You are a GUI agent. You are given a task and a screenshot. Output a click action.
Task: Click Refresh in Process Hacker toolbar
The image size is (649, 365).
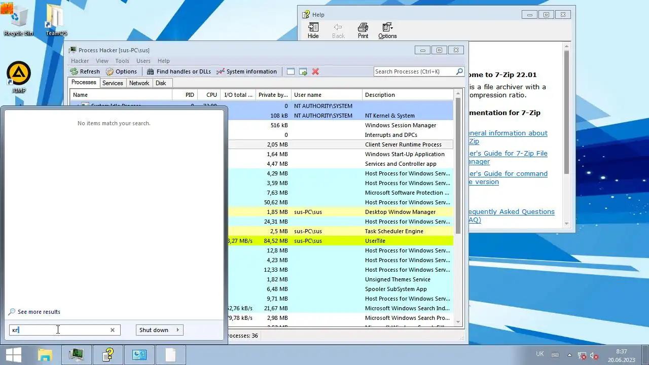pos(85,71)
